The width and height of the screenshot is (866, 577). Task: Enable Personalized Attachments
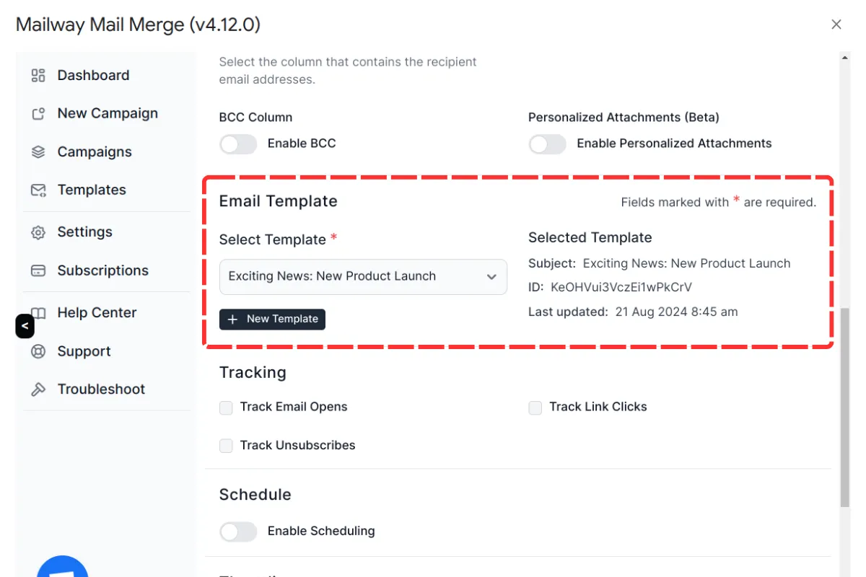(x=547, y=144)
